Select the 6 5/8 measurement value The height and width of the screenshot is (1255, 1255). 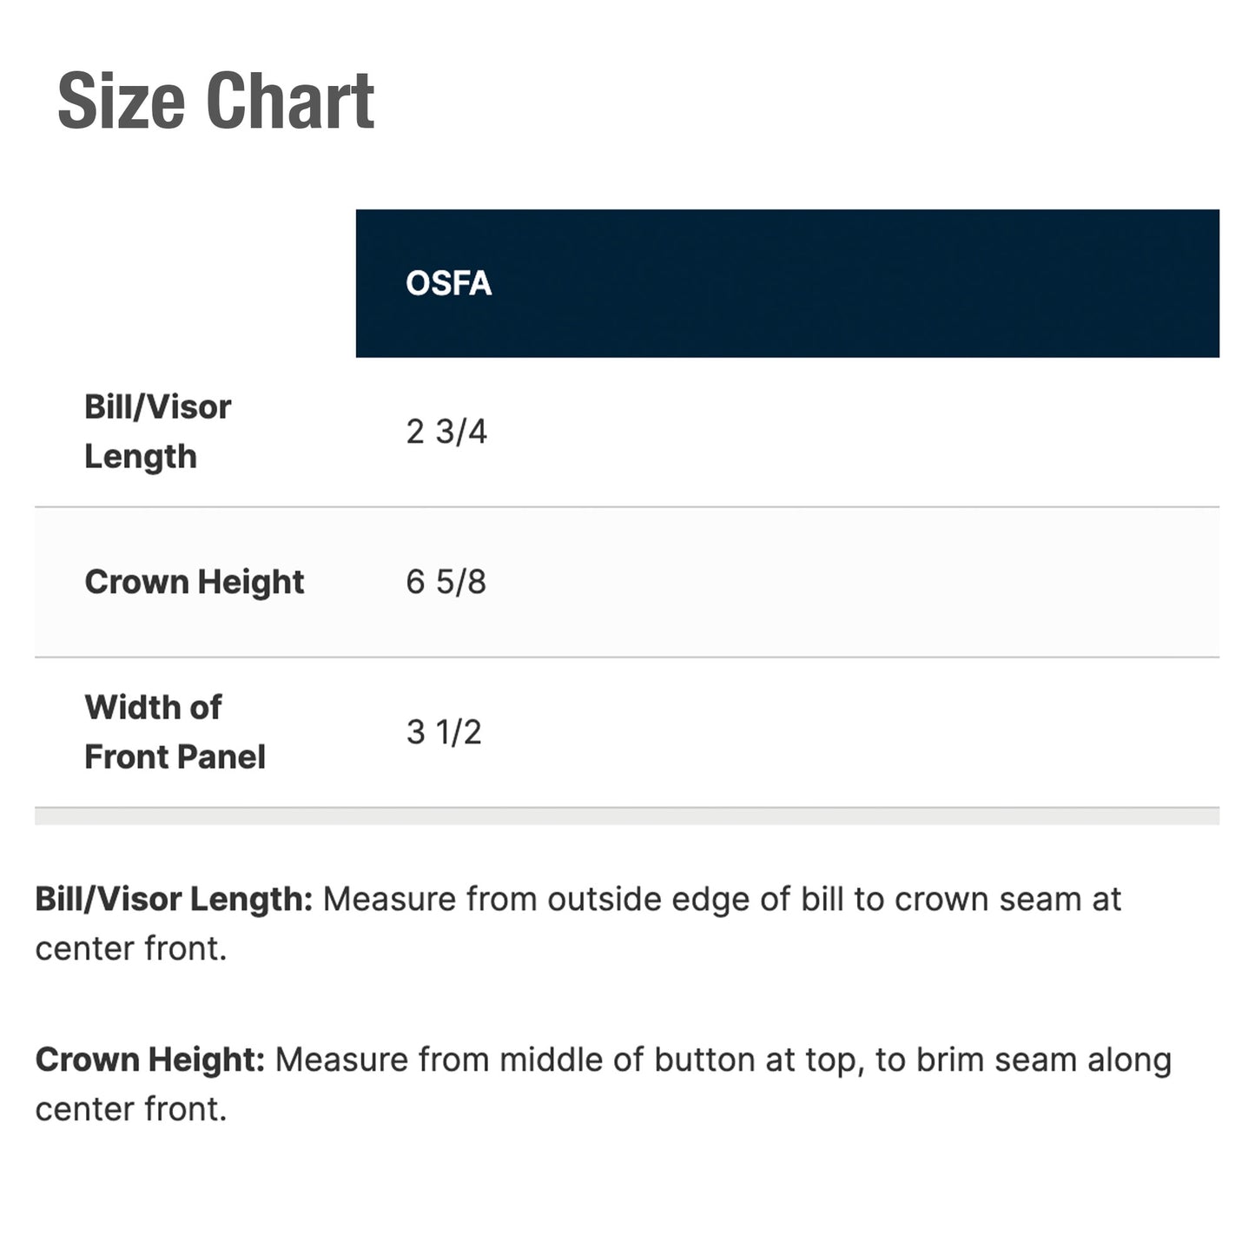point(446,582)
